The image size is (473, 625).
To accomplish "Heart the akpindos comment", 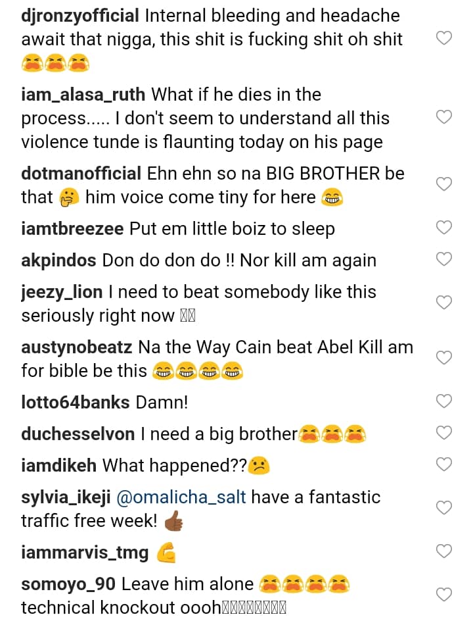I will (x=444, y=259).
